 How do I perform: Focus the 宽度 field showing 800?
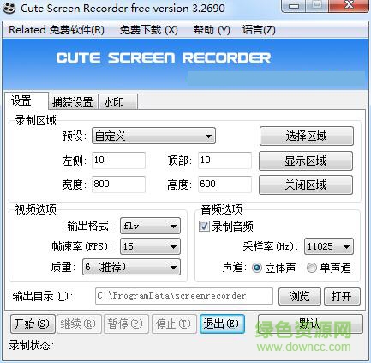pyautogui.click(x=118, y=185)
